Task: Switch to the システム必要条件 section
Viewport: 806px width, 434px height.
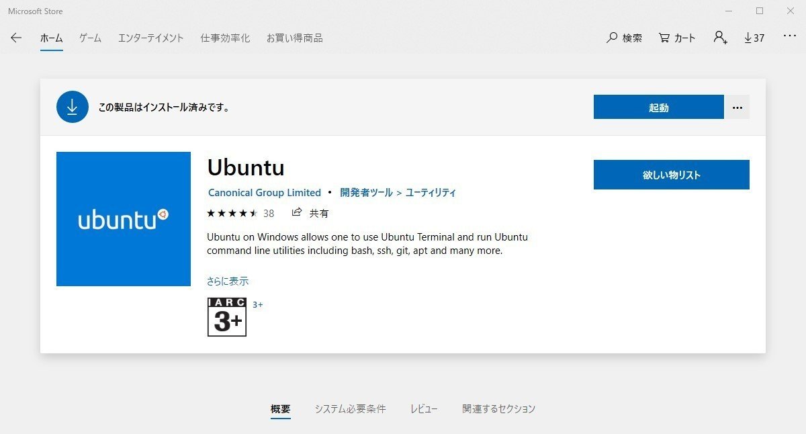Action: (x=350, y=408)
